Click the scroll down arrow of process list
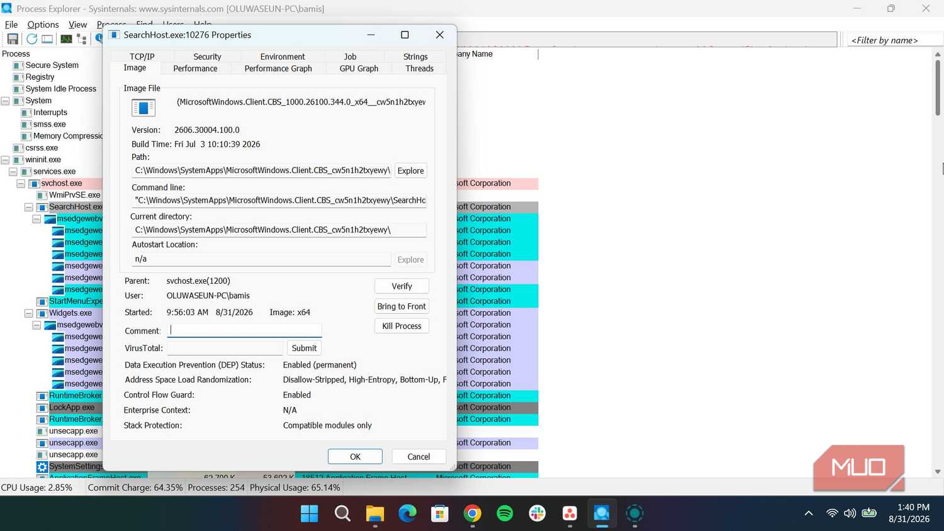 (938, 471)
